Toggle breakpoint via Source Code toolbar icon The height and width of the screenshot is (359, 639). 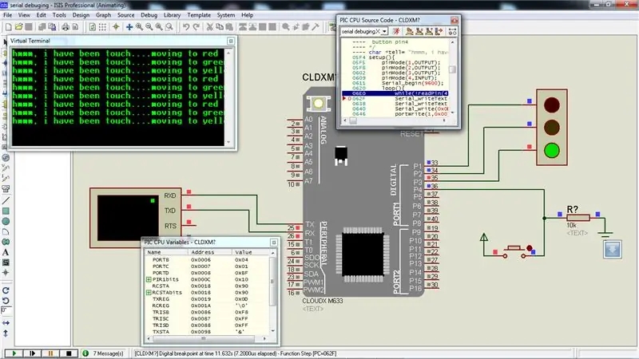[452, 31]
